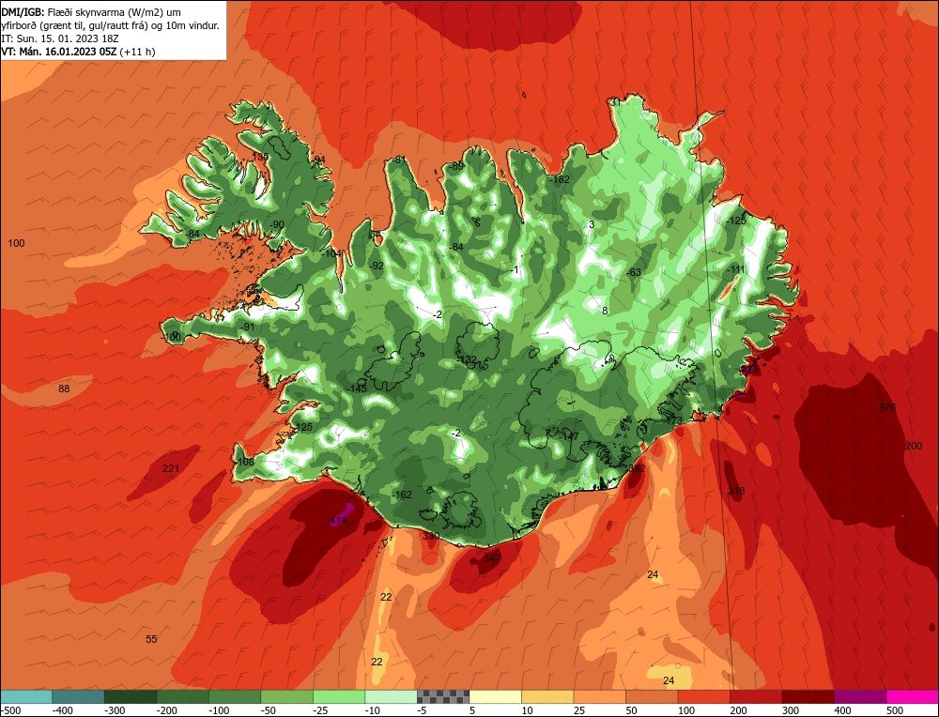939x717 pixels.
Task: Click the -104 value on the map
Action: coord(331,253)
